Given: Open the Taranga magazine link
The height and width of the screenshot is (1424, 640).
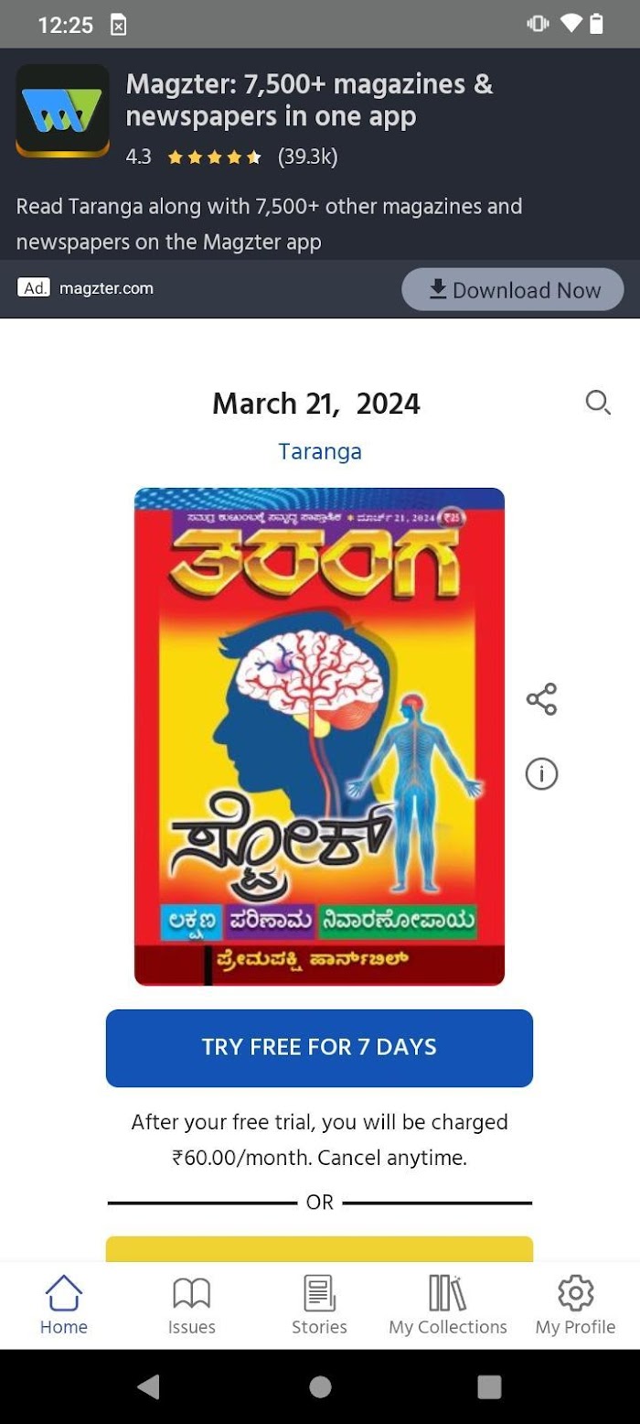Looking at the screenshot, I should click(x=320, y=451).
